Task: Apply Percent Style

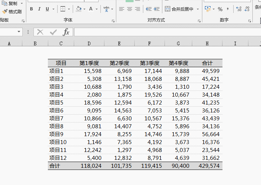Action: (220, 9)
